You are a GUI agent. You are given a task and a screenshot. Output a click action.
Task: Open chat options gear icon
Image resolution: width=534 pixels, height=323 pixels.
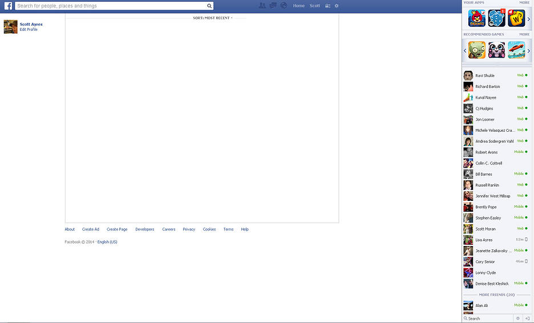[x=517, y=318]
